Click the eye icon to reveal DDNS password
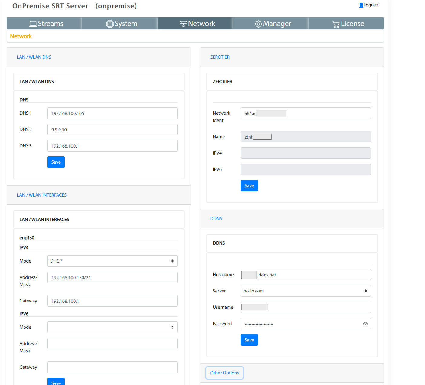 click(365, 324)
